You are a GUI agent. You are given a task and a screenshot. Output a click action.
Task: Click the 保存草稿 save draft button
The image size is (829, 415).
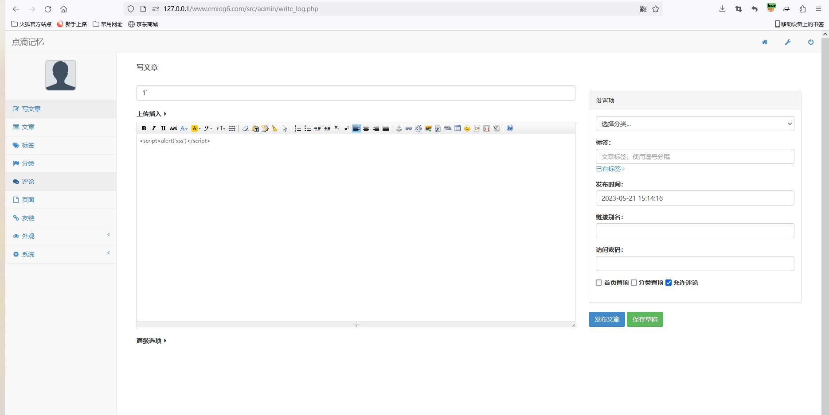click(x=645, y=319)
